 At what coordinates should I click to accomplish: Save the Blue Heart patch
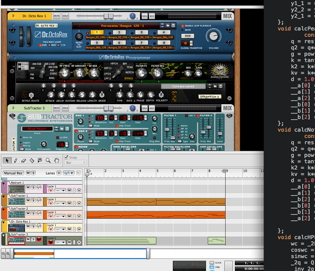click(67, 129)
